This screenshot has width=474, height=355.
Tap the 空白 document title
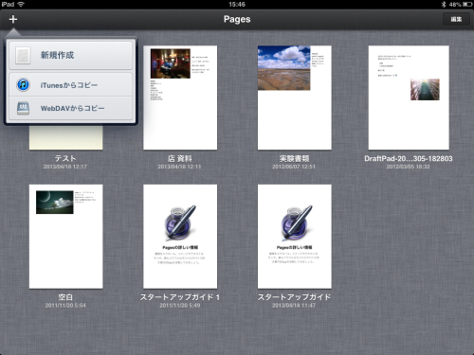[x=65, y=297]
